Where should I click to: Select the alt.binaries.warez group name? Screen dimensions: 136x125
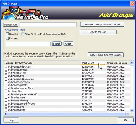17,97
